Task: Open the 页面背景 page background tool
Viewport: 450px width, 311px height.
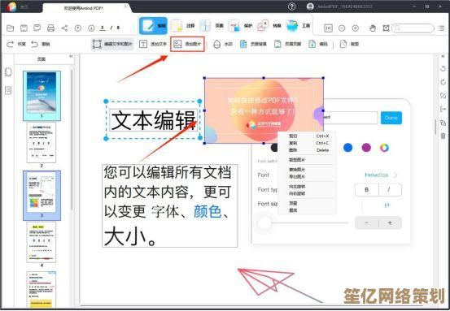Action: 253,44
